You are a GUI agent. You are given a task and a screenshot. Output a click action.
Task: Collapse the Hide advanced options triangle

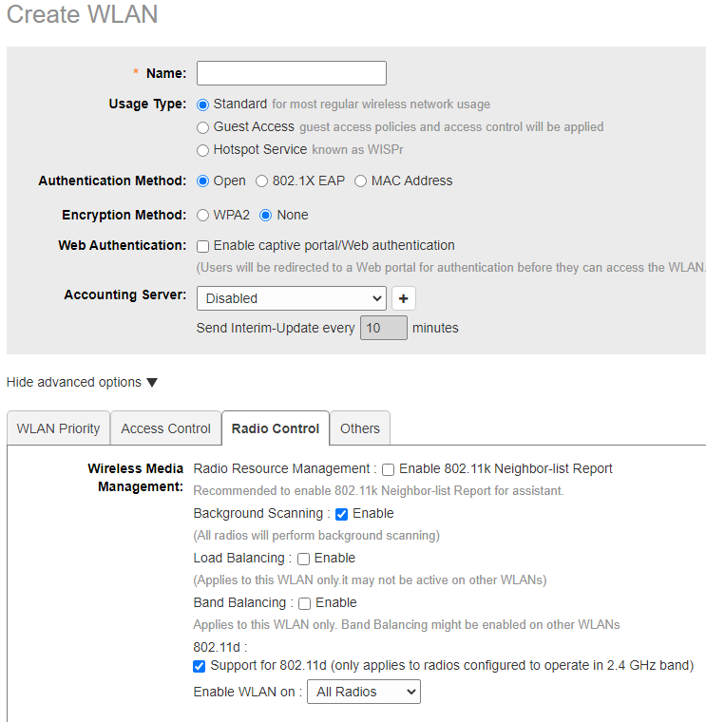tap(151, 383)
